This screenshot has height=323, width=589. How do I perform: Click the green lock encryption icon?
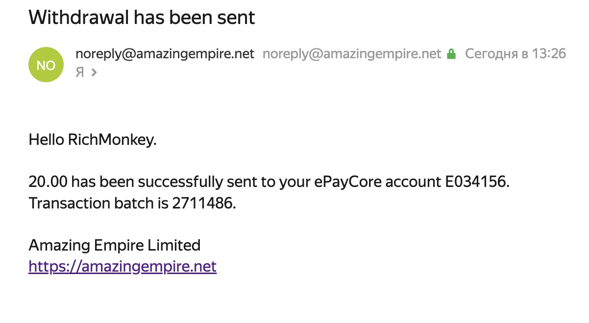(x=451, y=54)
